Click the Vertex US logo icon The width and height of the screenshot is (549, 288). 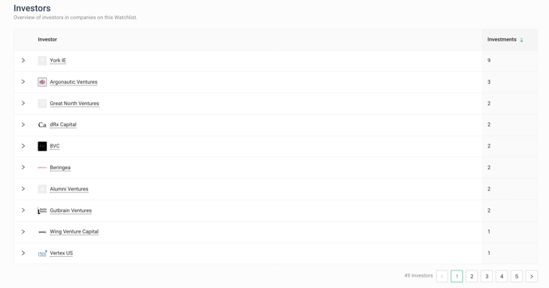(42, 253)
